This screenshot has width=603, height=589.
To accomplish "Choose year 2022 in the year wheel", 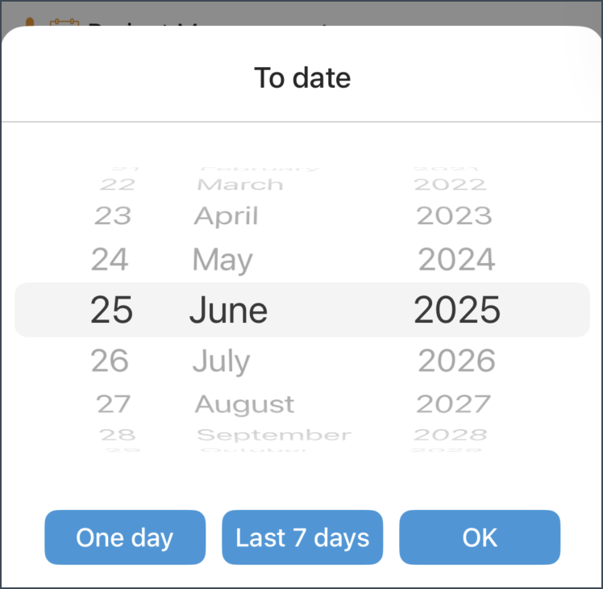I will point(450,185).
